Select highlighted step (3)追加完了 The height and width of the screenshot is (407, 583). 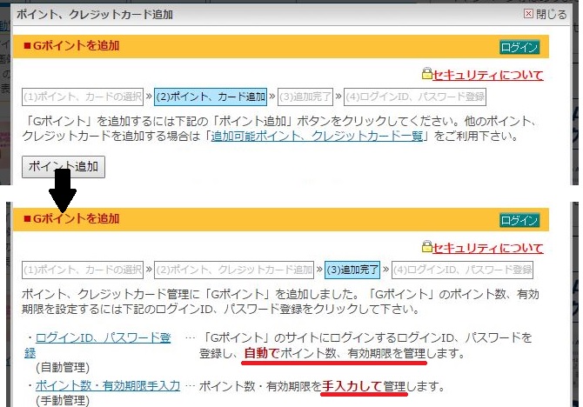click(x=352, y=270)
